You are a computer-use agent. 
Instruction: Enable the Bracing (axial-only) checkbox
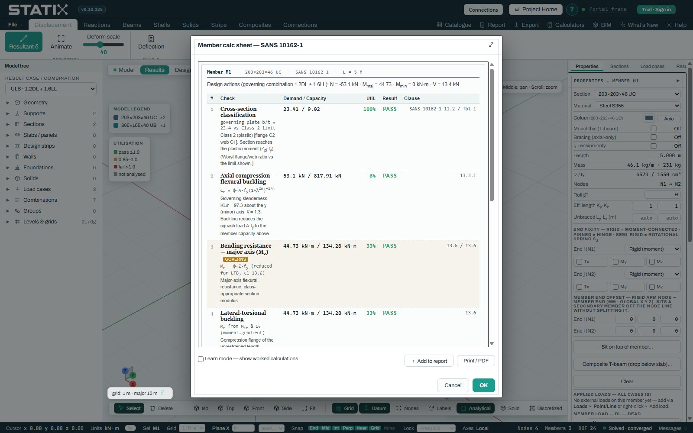point(654,137)
